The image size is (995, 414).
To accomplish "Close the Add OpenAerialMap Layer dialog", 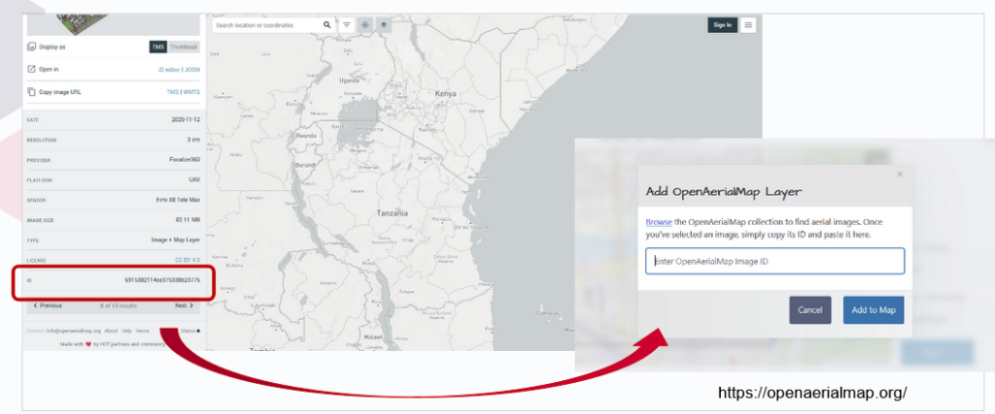I will pos(900,175).
